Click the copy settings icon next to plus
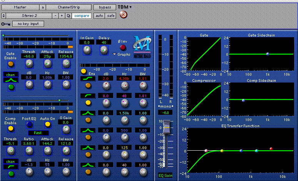The height and width of the screenshot is (181, 298). click(69, 16)
